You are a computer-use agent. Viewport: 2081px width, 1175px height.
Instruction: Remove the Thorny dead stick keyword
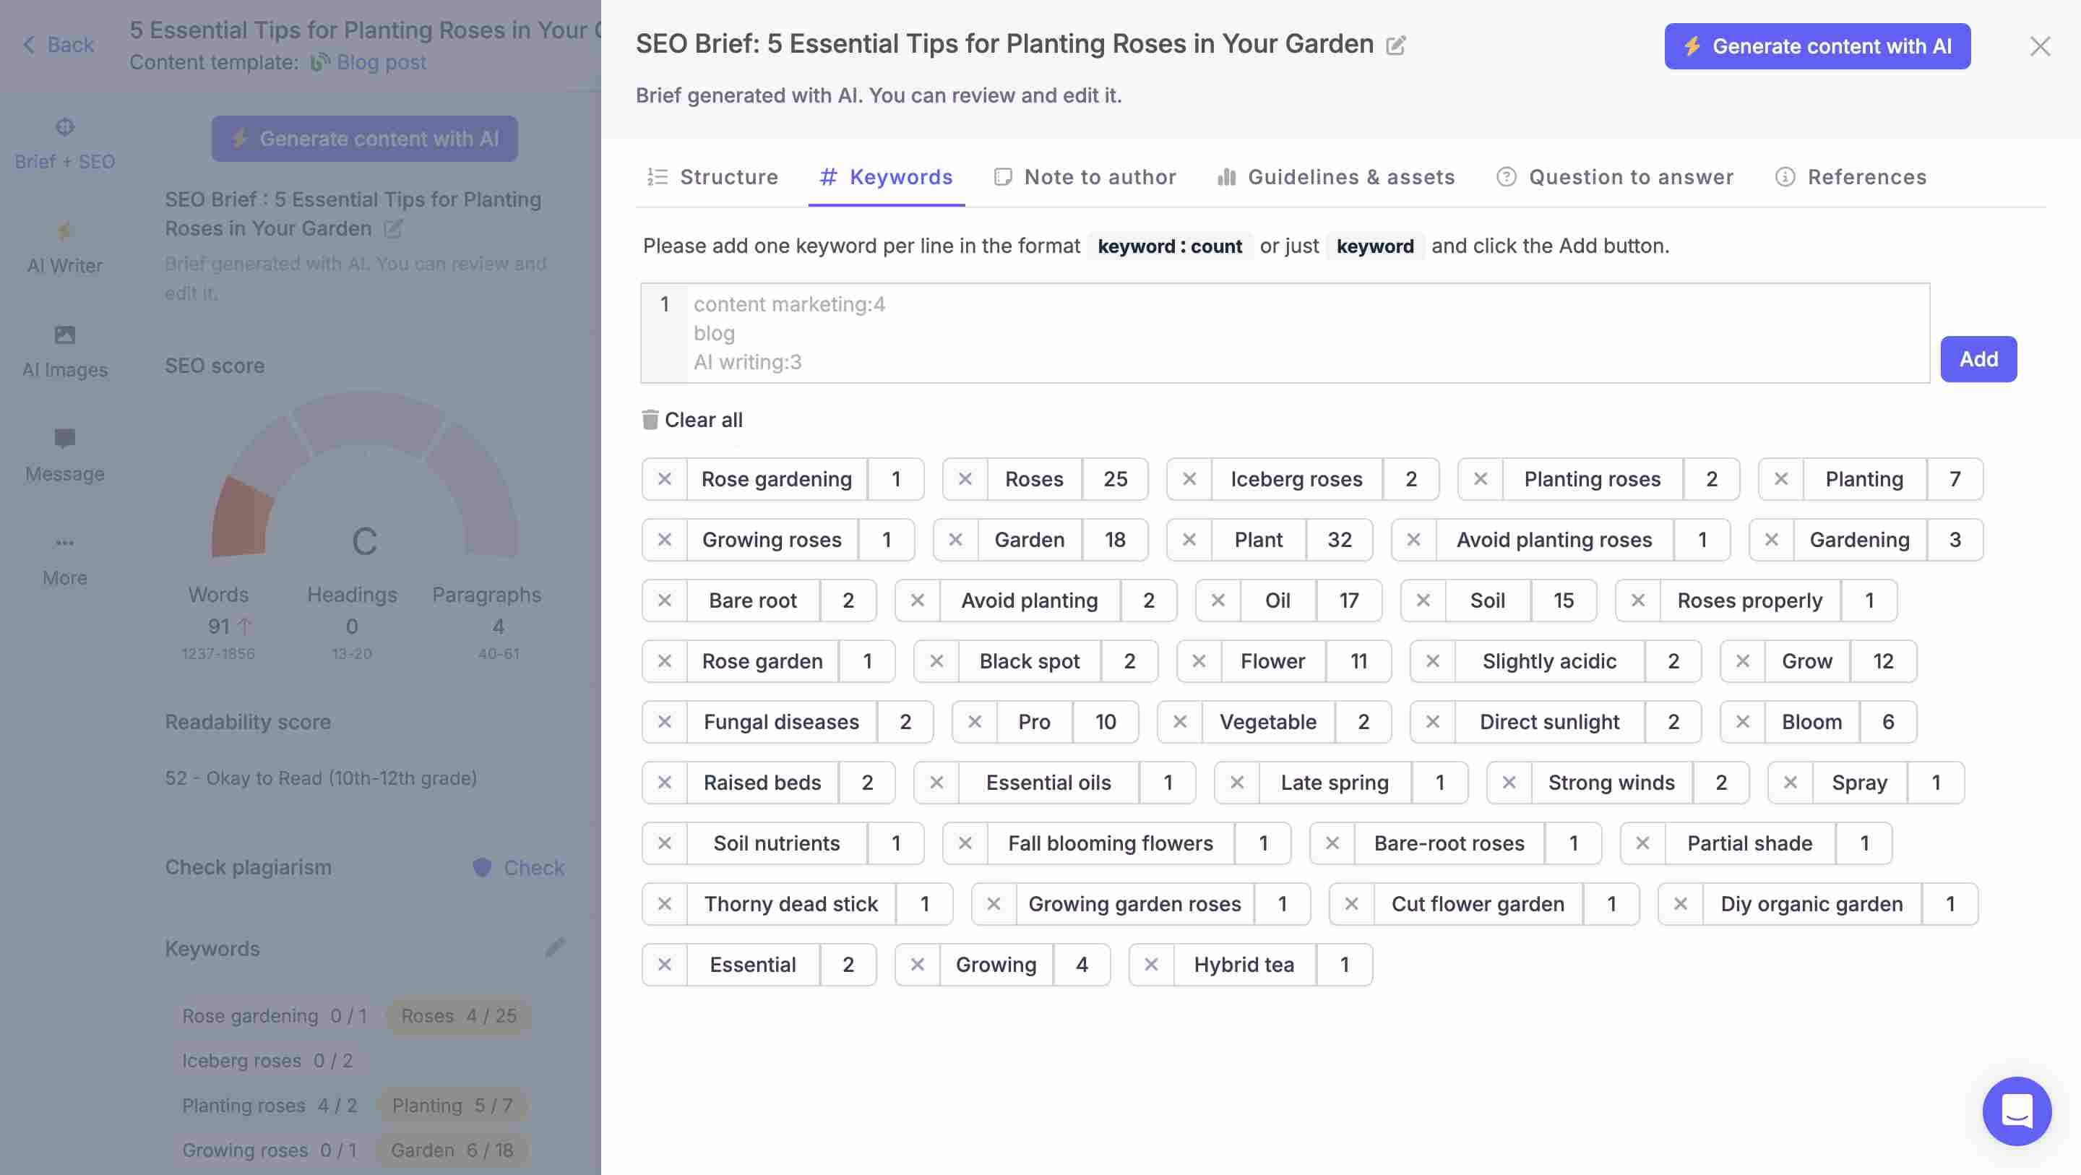(x=664, y=903)
